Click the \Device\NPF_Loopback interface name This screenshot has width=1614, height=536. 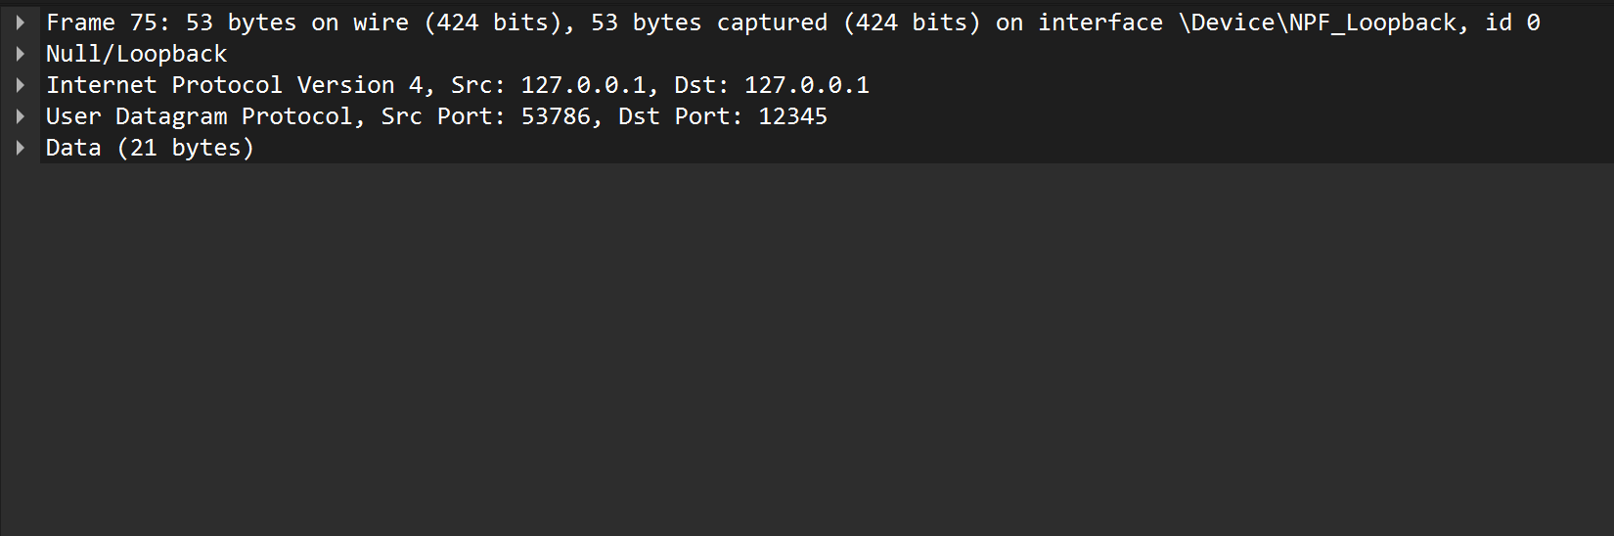pyautogui.click(x=1318, y=22)
